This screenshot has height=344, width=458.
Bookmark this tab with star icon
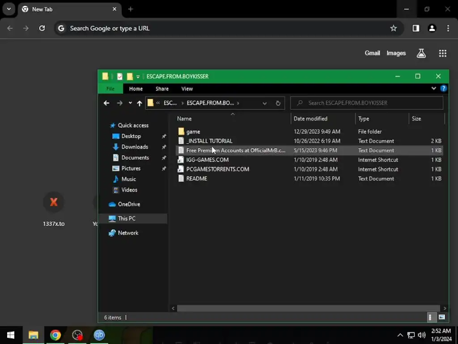pyautogui.click(x=394, y=28)
